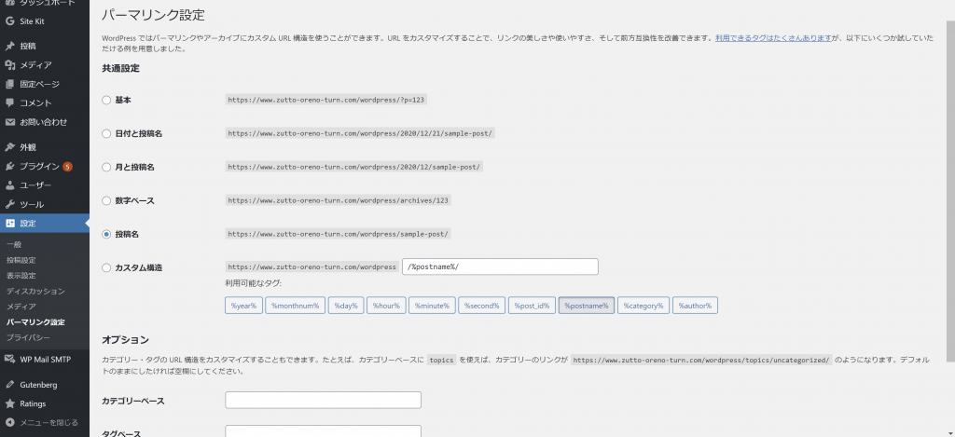The height and width of the screenshot is (437, 955).
Task: Insert the %post_id% tag
Action: 532,305
